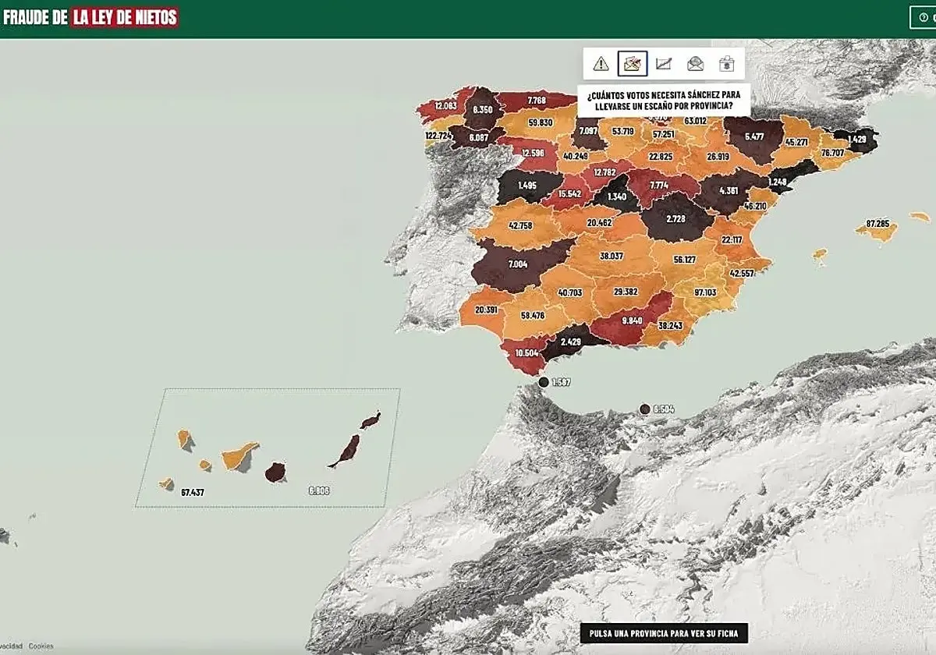
Task: Click the province labeled 1.340
Action: 617,197
